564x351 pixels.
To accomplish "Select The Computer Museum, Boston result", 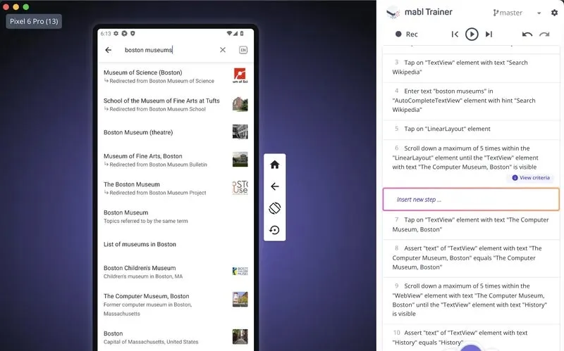I will 147,296.
